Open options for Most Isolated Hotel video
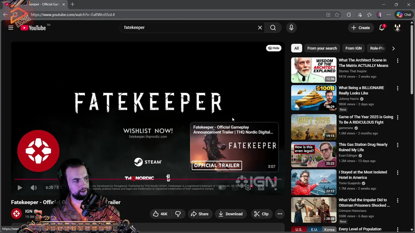The image size is (415, 233). point(397,172)
